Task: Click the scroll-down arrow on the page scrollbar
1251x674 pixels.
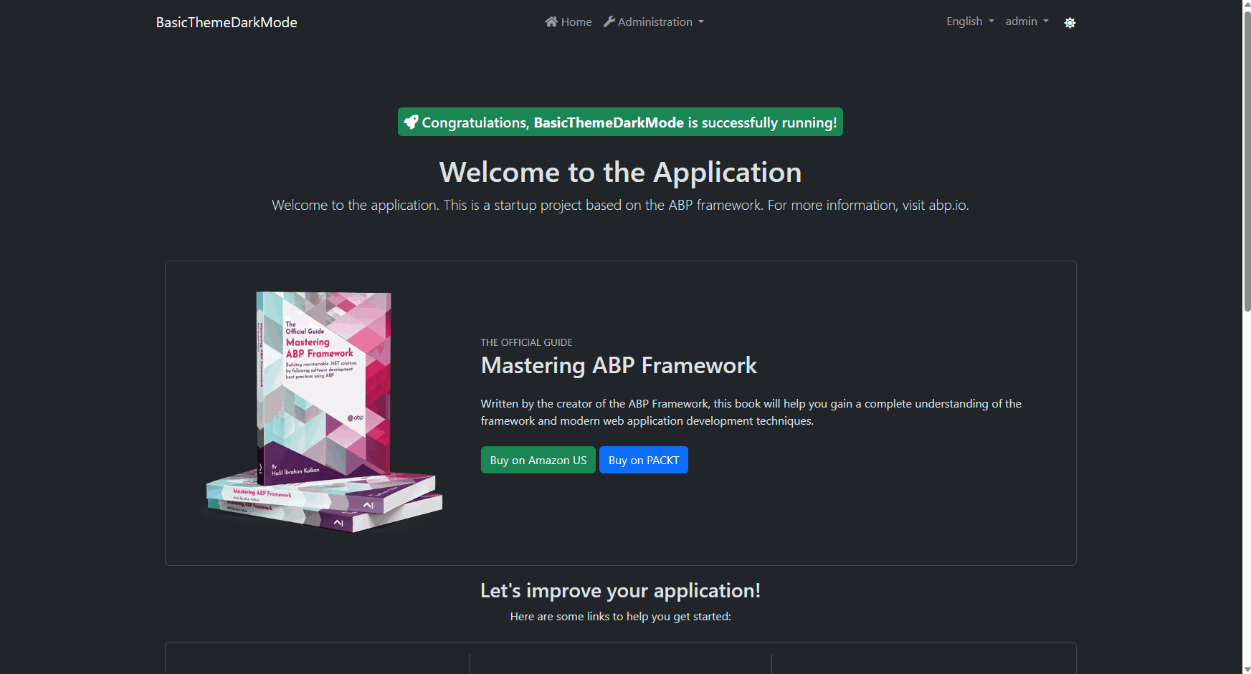Action: coord(1247,669)
